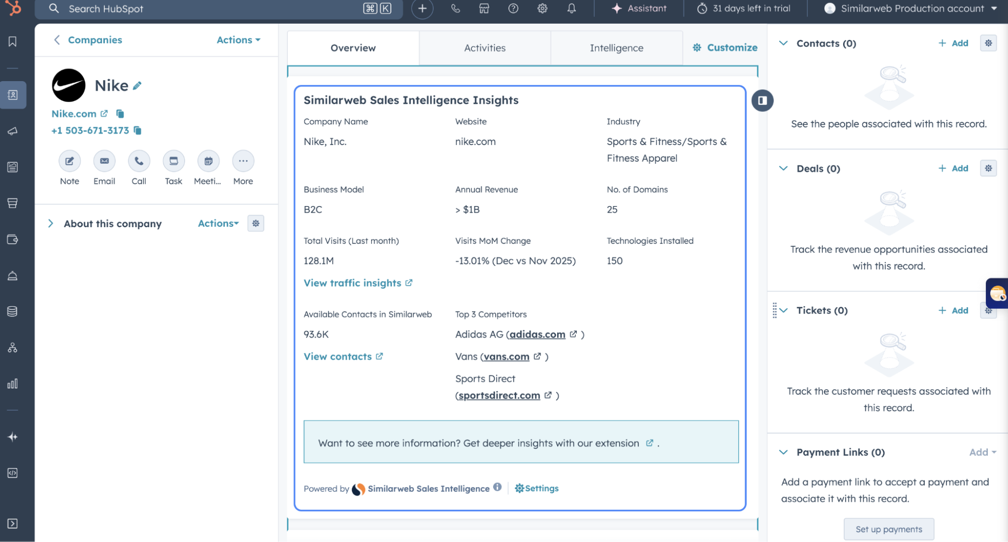This screenshot has width=1008, height=542.
Task: Open the Marketing megaphone sidebar icon
Action: (x=13, y=131)
